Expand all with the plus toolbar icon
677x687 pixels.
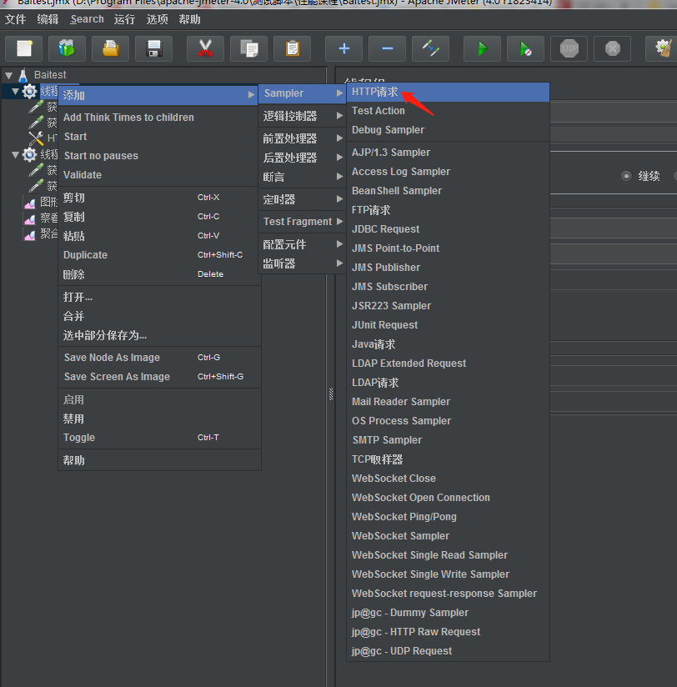[x=344, y=48]
